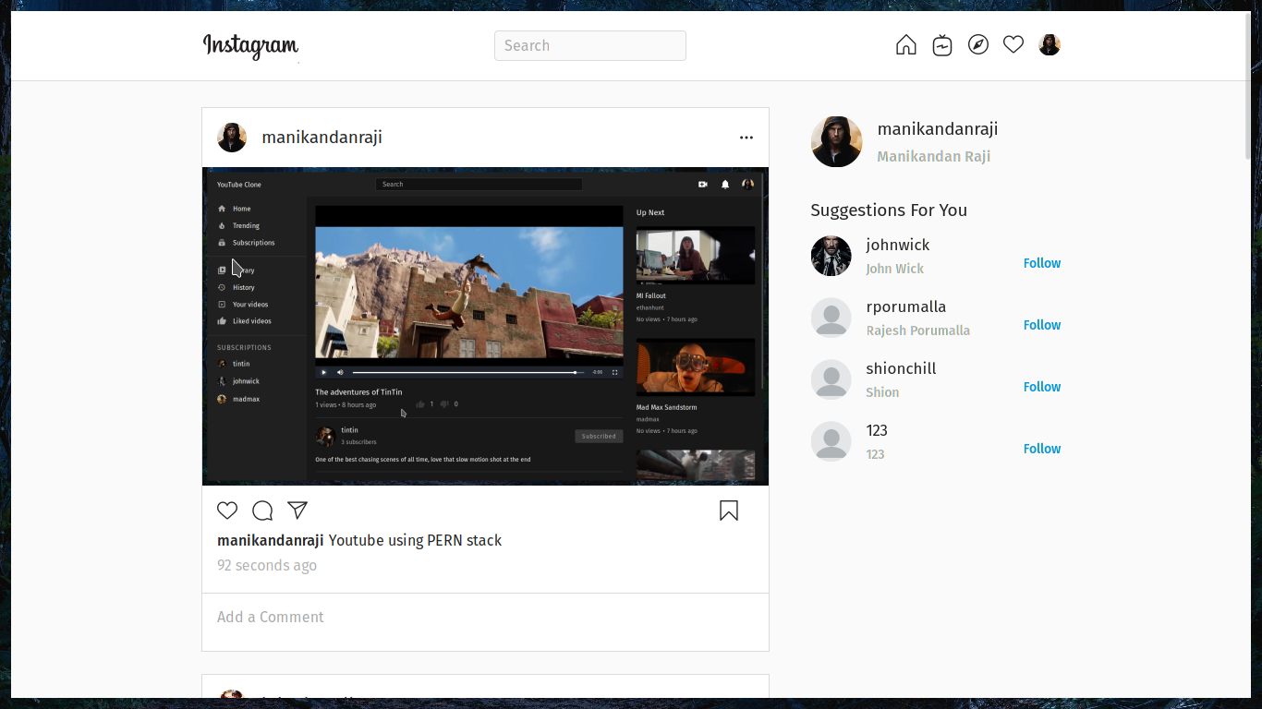This screenshot has height=709, width=1262.
Task: Open manikandanraji username in post header
Action: click(x=322, y=138)
